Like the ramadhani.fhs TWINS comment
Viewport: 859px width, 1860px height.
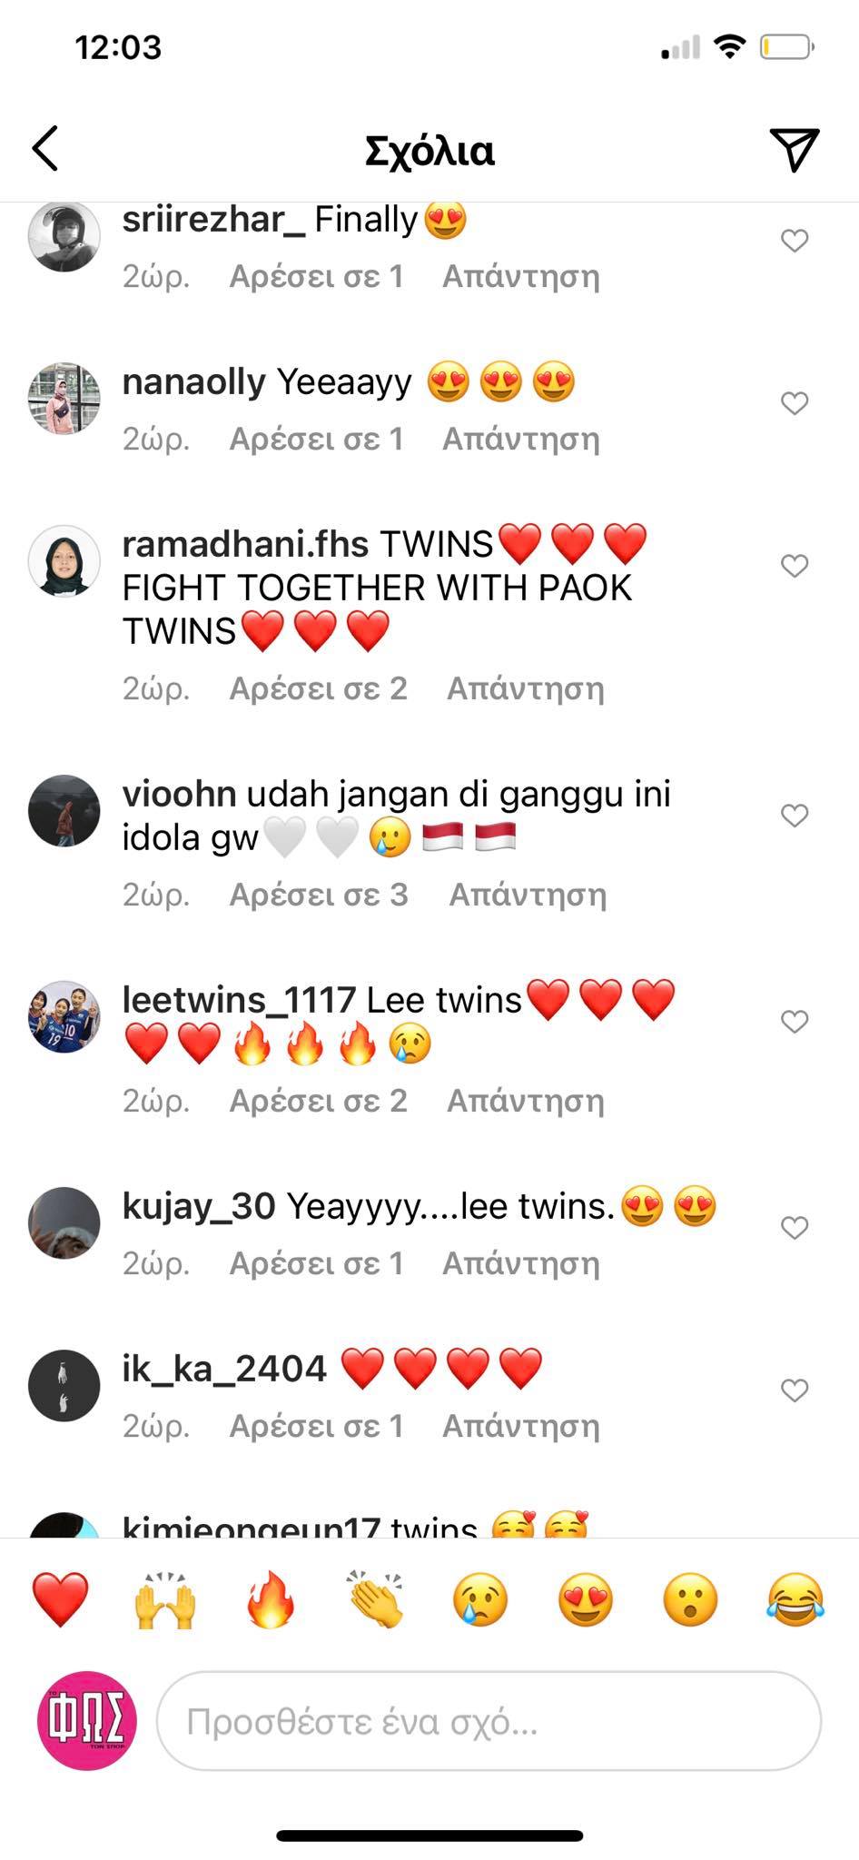click(x=795, y=566)
